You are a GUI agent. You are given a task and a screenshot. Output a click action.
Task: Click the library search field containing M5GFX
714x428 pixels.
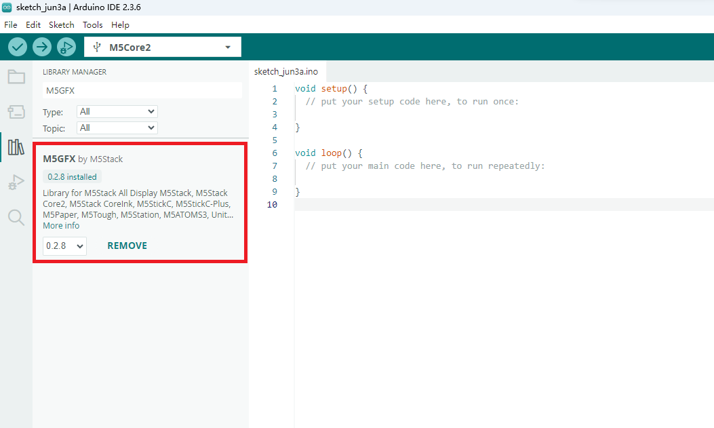coord(142,91)
